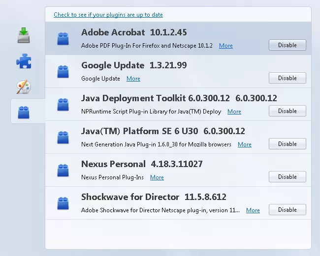The image size is (320, 256).
Task: Open the Appearance paint palette category
Action: (x=24, y=87)
